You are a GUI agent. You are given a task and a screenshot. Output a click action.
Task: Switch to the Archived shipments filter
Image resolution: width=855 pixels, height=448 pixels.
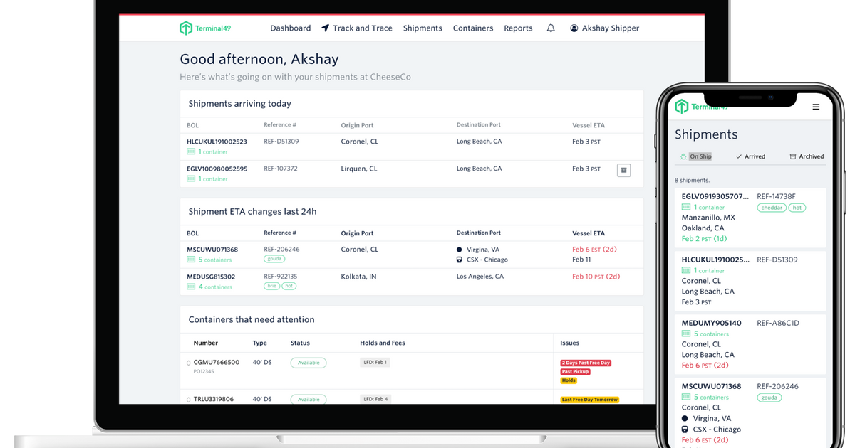click(811, 156)
